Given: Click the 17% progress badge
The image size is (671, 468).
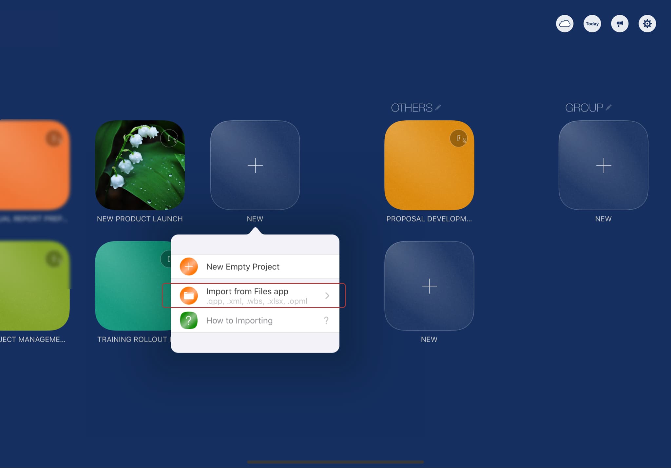Looking at the screenshot, I should point(459,139).
